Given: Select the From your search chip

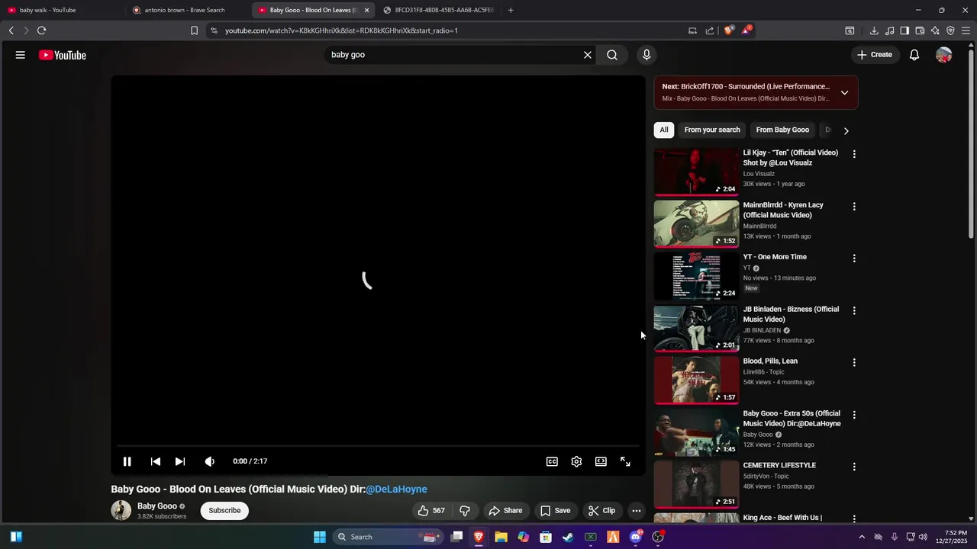Looking at the screenshot, I should point(712,130).
